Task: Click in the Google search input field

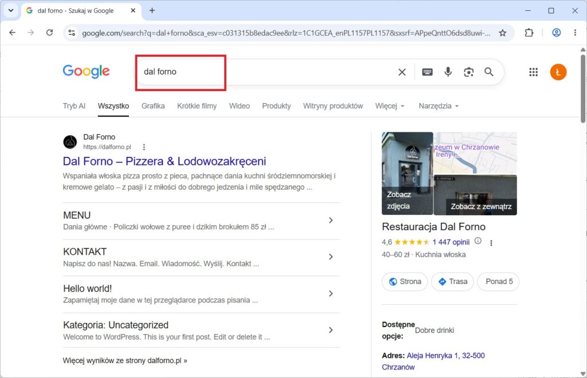Action: tap(266, 72)
